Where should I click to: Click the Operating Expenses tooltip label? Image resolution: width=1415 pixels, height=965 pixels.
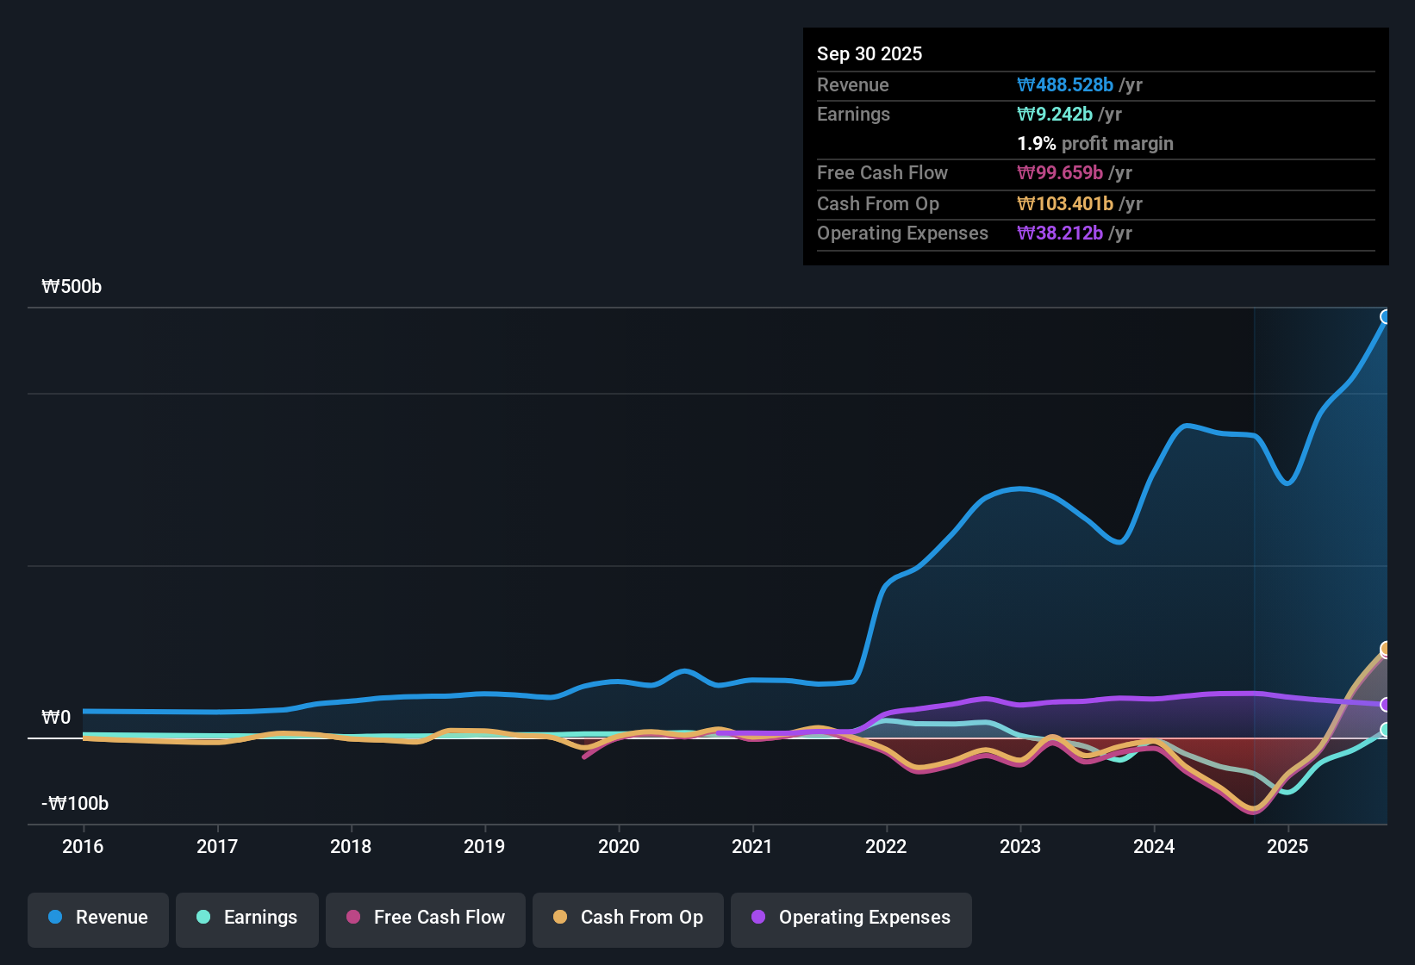pyautogui.click(x=903, y=233)
